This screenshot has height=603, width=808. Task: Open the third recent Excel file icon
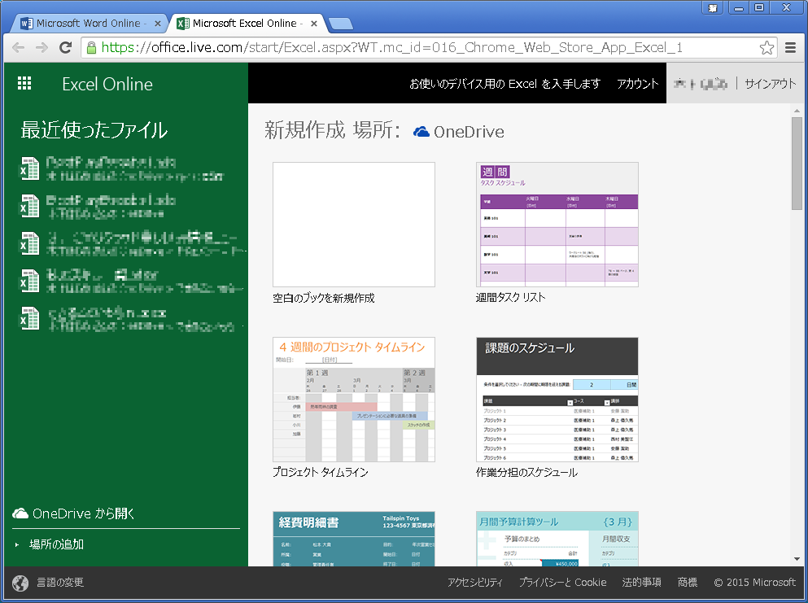click(29, 244)
